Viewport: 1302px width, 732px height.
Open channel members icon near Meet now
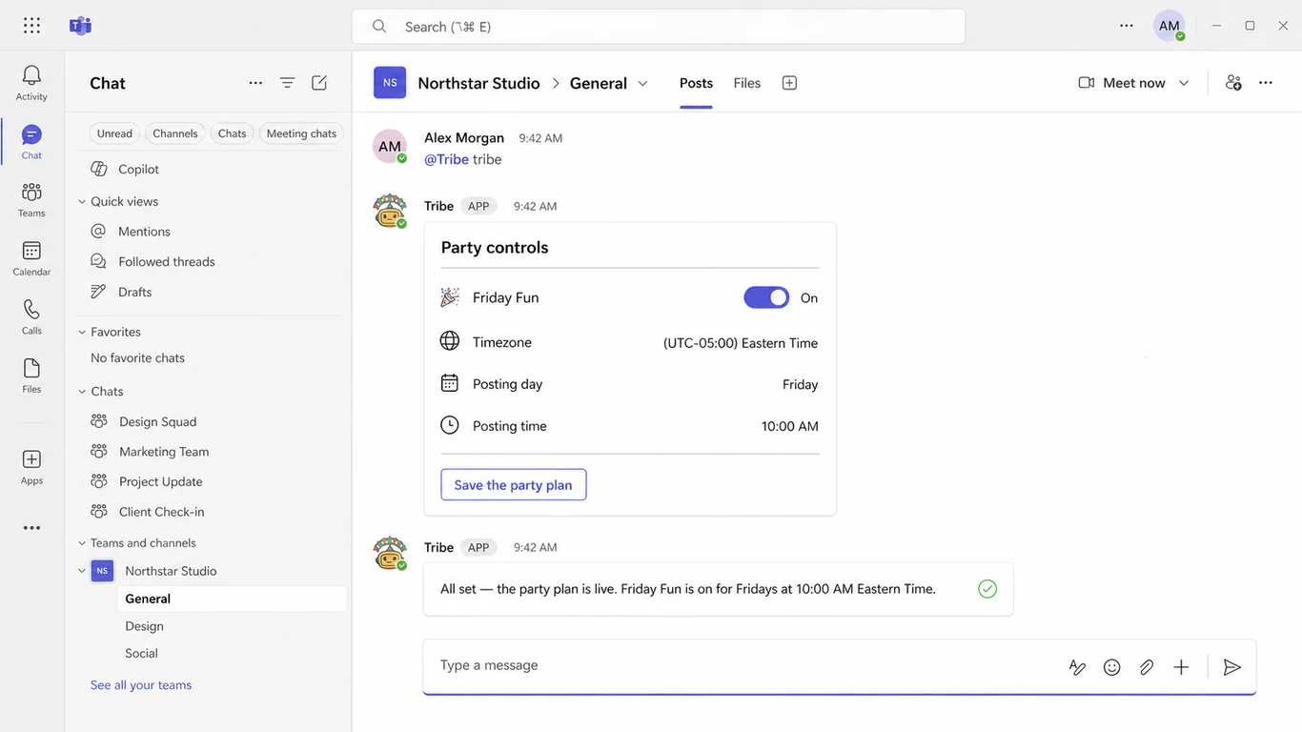click(1233, 83)
